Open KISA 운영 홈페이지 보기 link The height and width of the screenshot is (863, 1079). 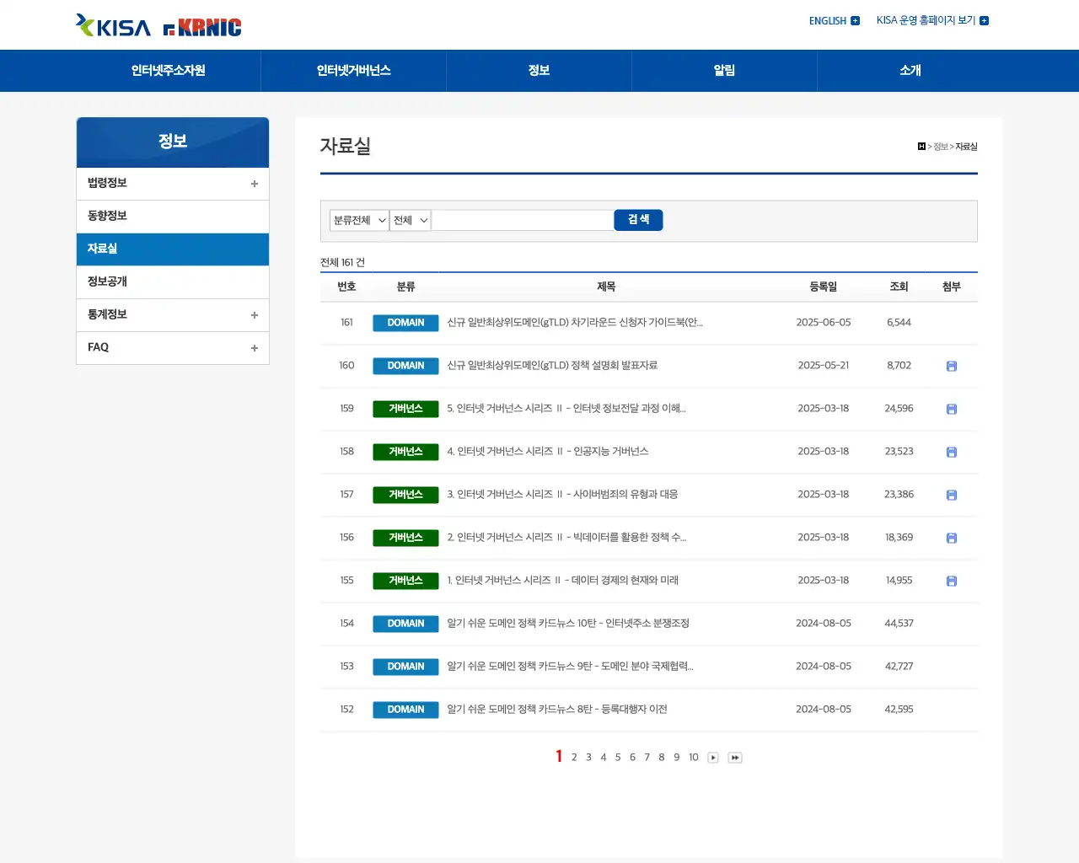pyautogui.click(x=926, y=20)
